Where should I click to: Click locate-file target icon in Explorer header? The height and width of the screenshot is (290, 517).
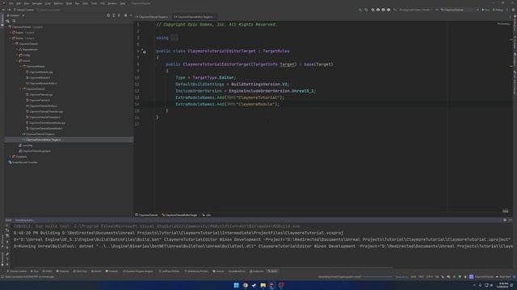coord(108,15)
